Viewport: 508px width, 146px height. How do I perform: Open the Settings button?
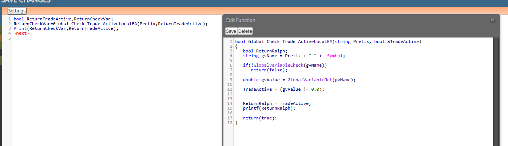pyautogui.click(x=17, y=11)
